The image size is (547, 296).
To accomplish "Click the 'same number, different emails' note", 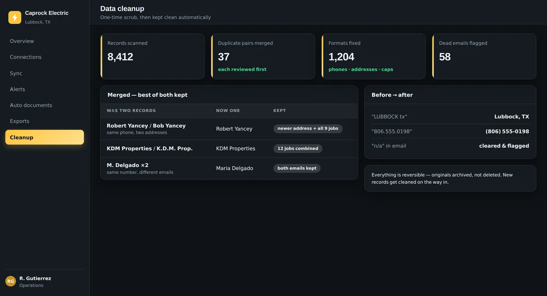I will [140, 172].
